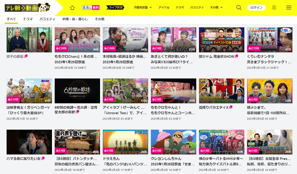Expand その他 dropdown in header
This screenshot has width=297, height=174.
(x=216, y=7)
